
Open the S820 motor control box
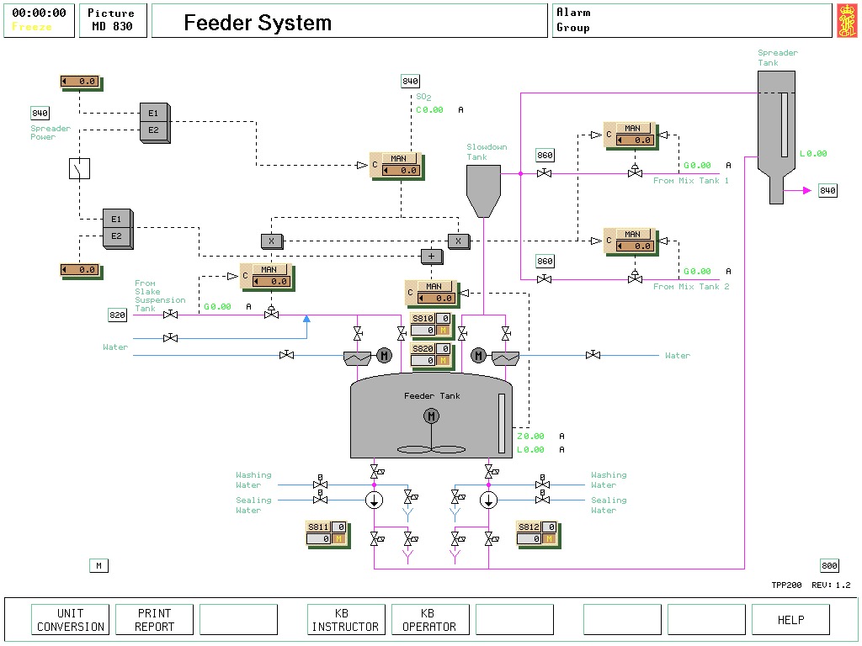click(431, 355)
